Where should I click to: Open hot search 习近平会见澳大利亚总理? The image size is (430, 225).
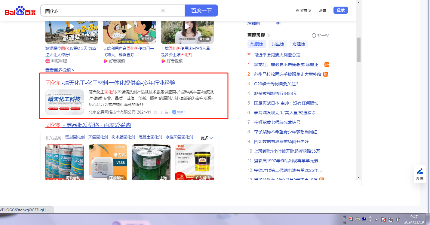click(x=277, y=55)
